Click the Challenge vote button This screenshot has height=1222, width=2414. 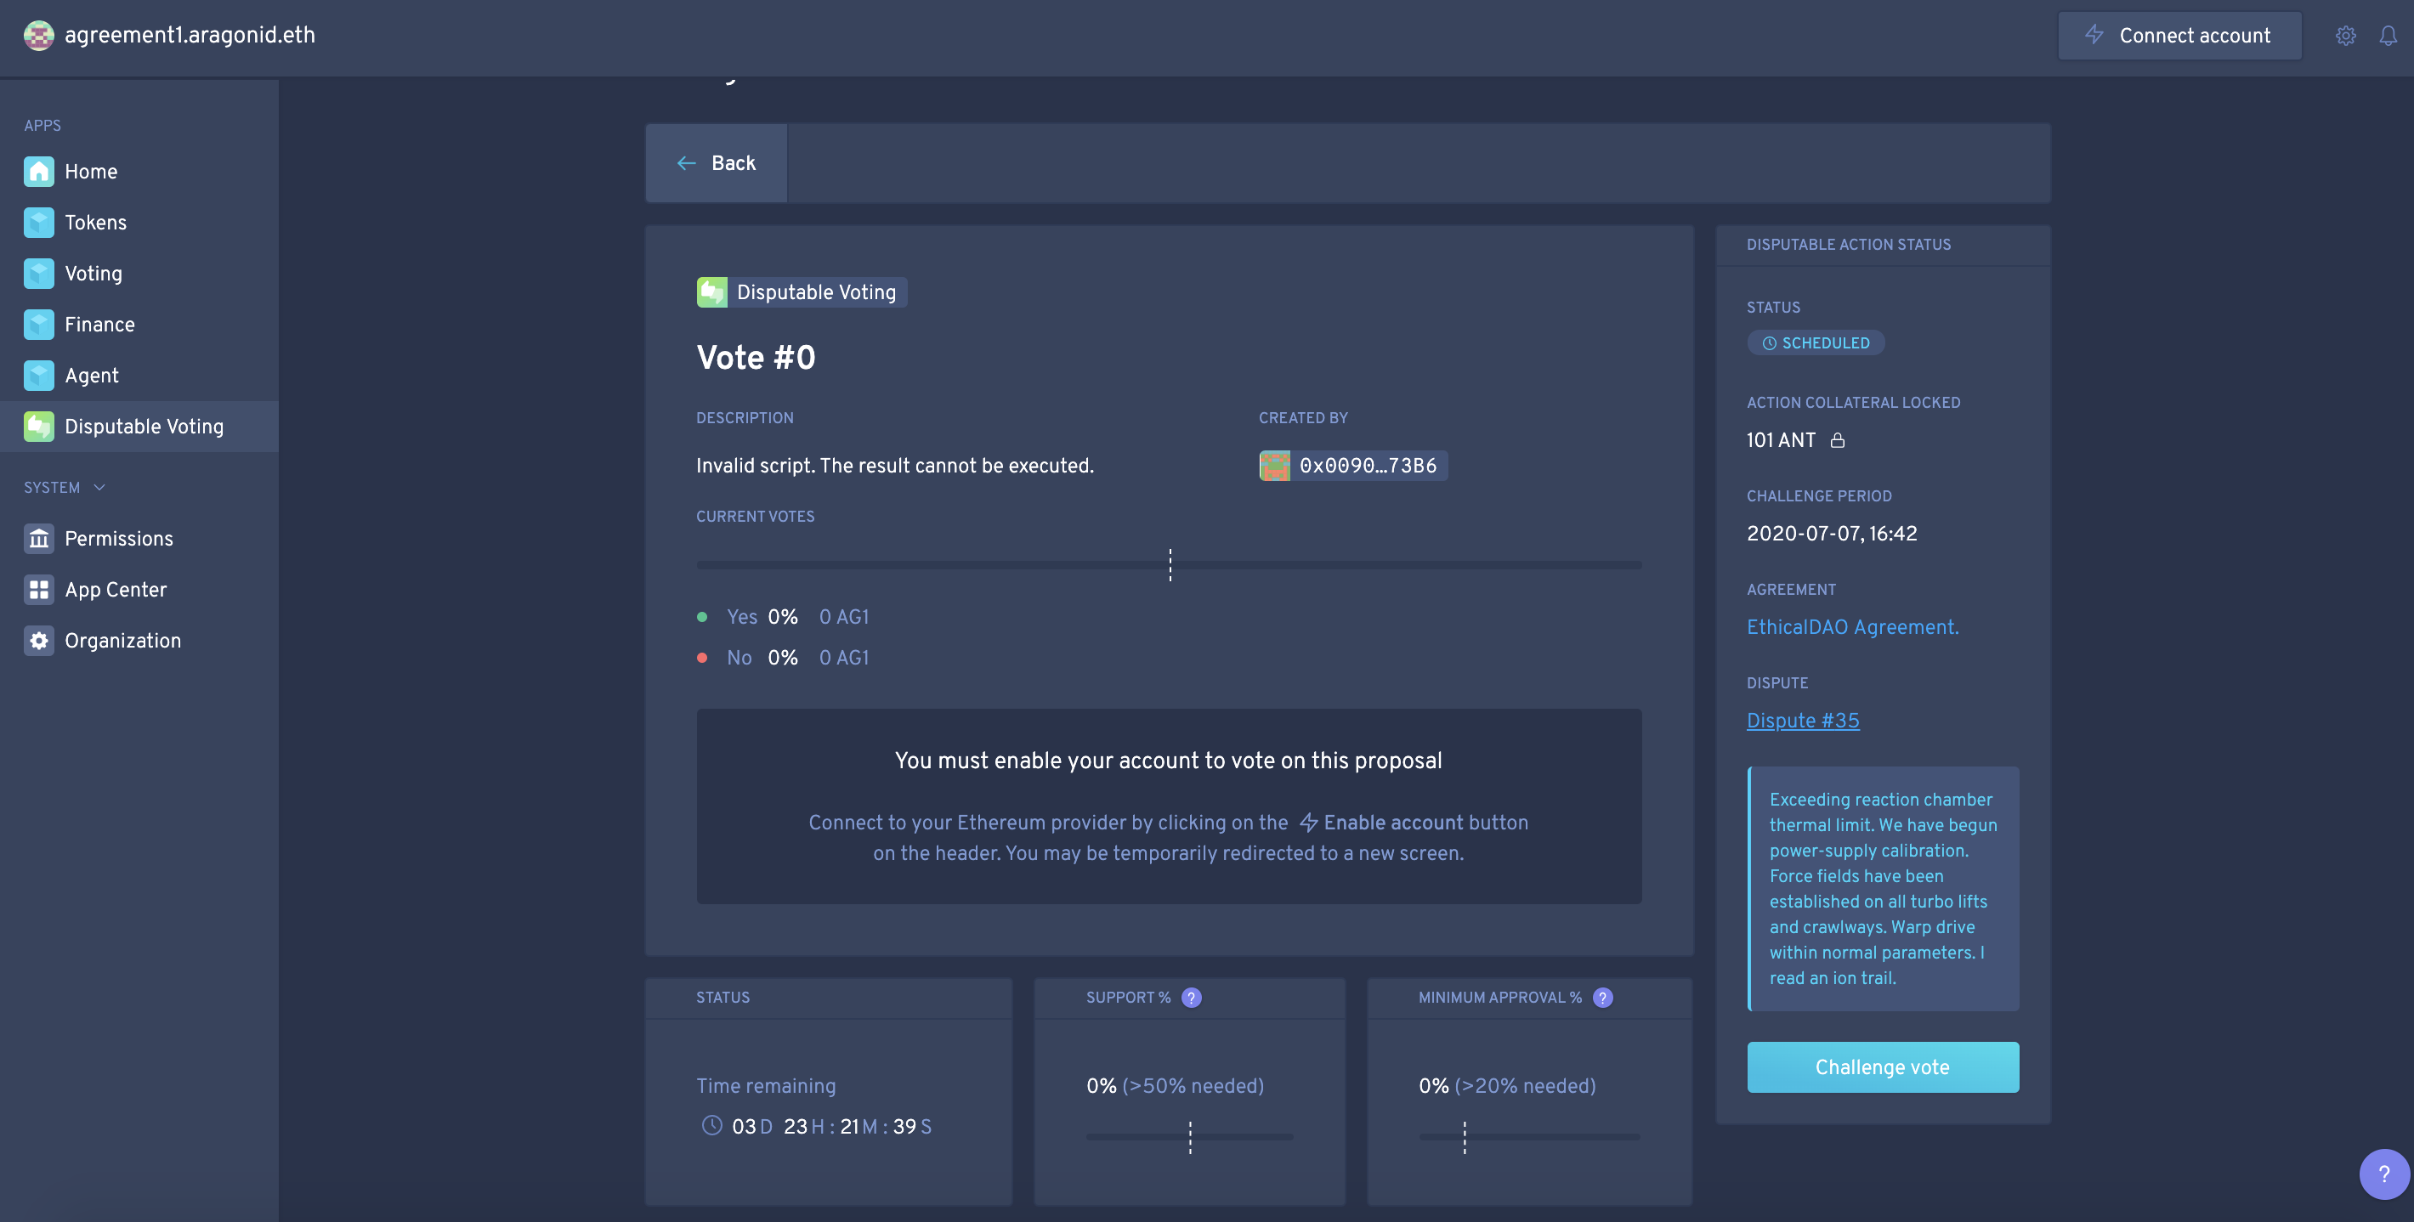coord(1882,1066)
